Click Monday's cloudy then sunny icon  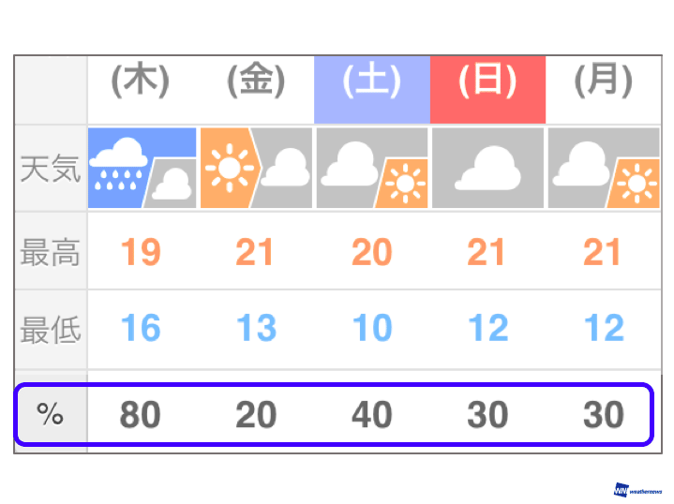point(603,168)
